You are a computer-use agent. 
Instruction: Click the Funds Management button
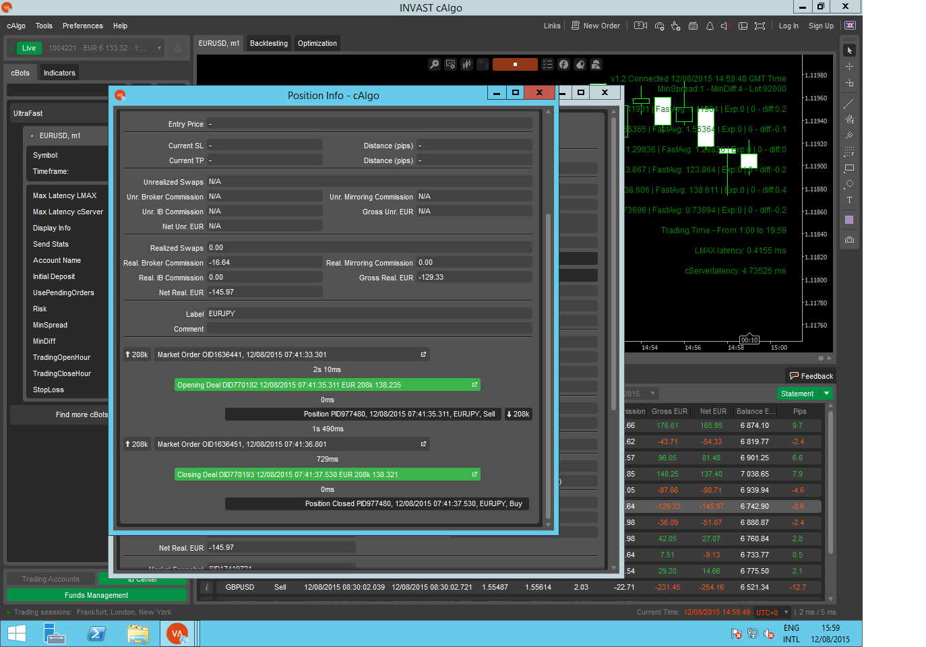coord(96,595)
